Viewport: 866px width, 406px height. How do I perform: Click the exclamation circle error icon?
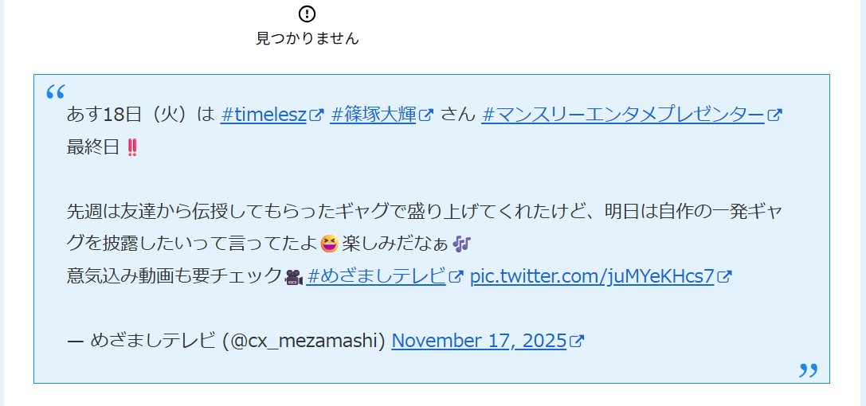307,14
